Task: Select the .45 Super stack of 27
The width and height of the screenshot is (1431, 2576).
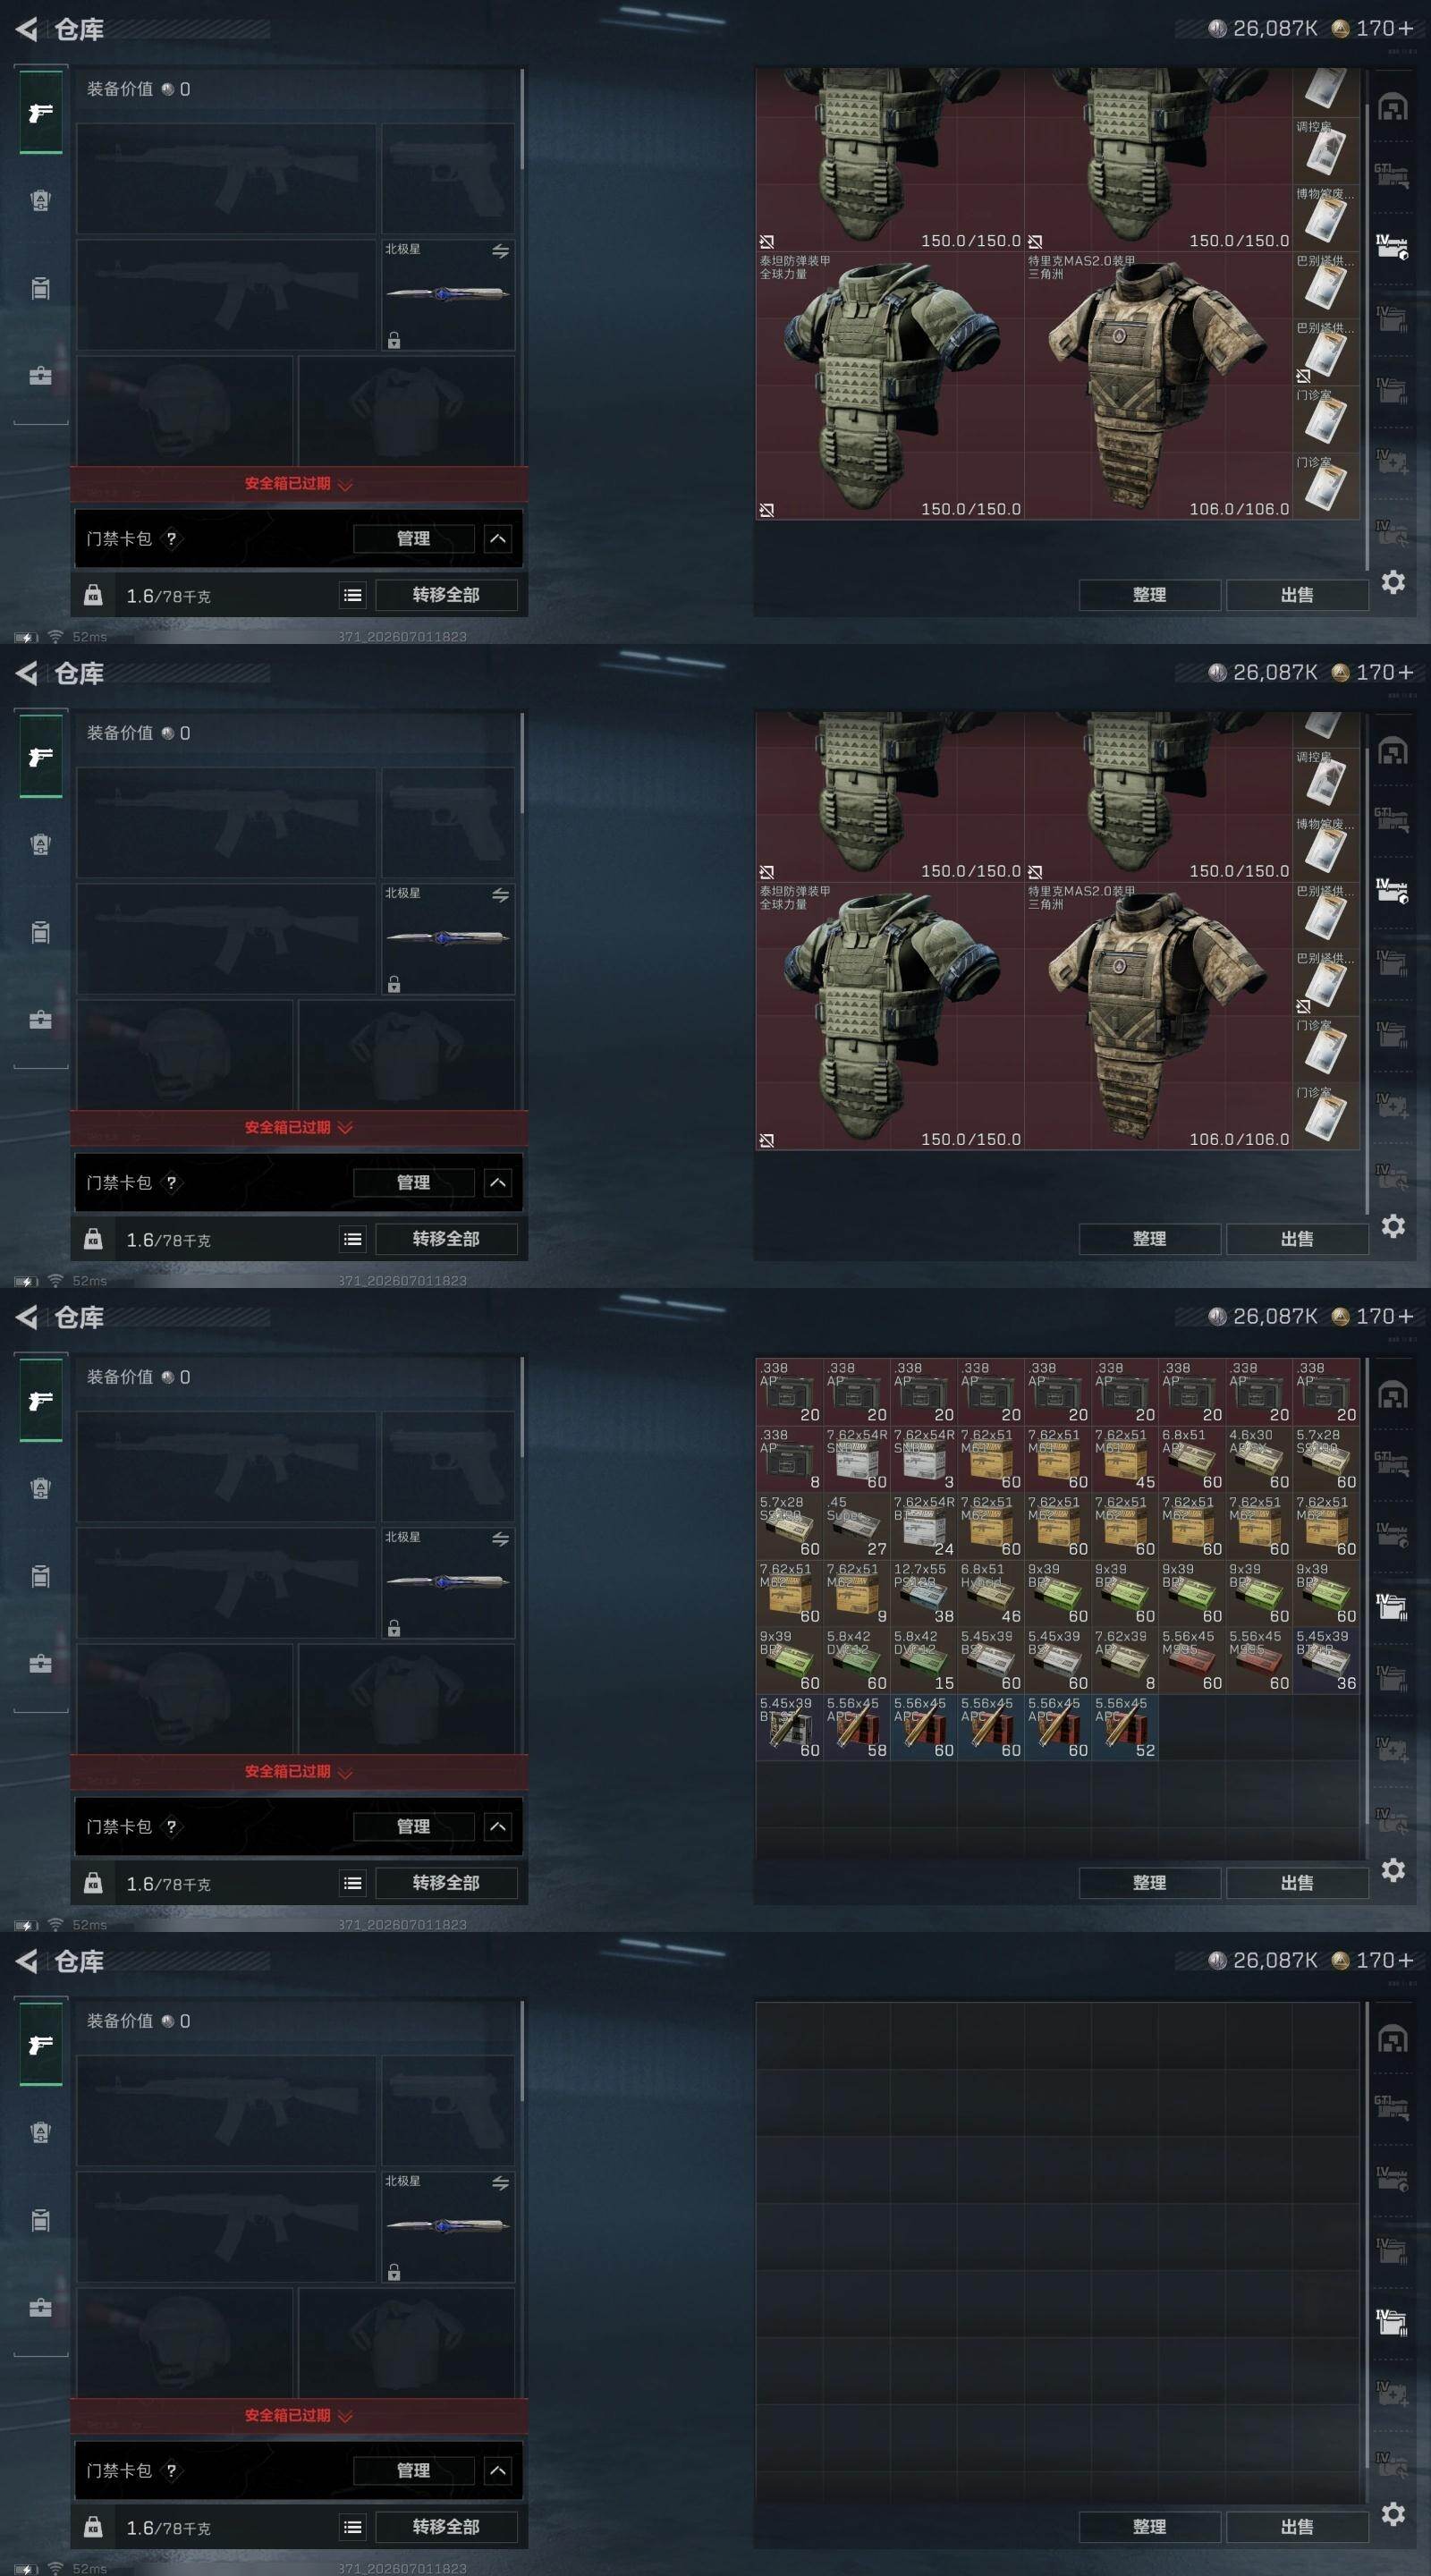Action: pos(856,1526)
